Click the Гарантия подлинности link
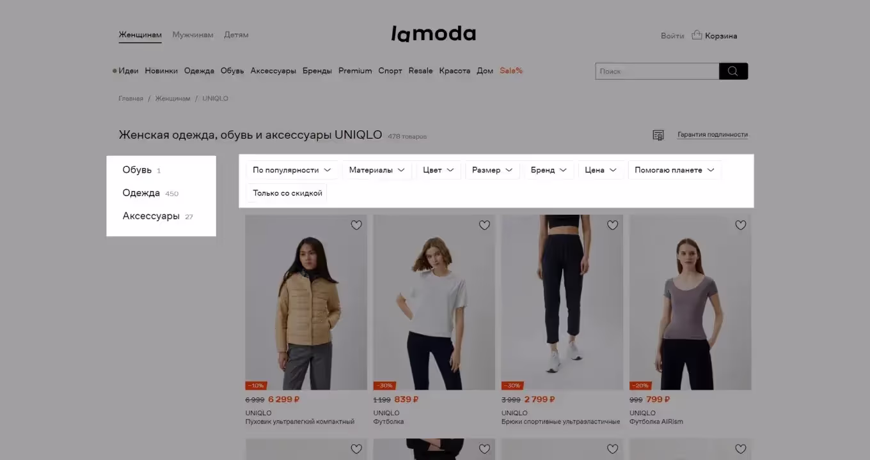Image resolution: width=870 pixels, height=460 pixels. [713, 135]
